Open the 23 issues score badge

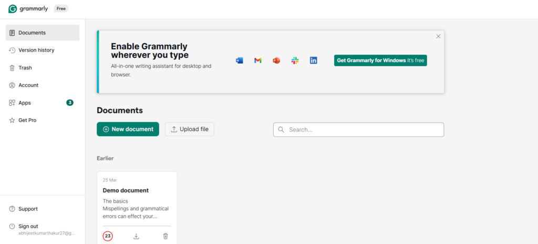tap(108, 236)
